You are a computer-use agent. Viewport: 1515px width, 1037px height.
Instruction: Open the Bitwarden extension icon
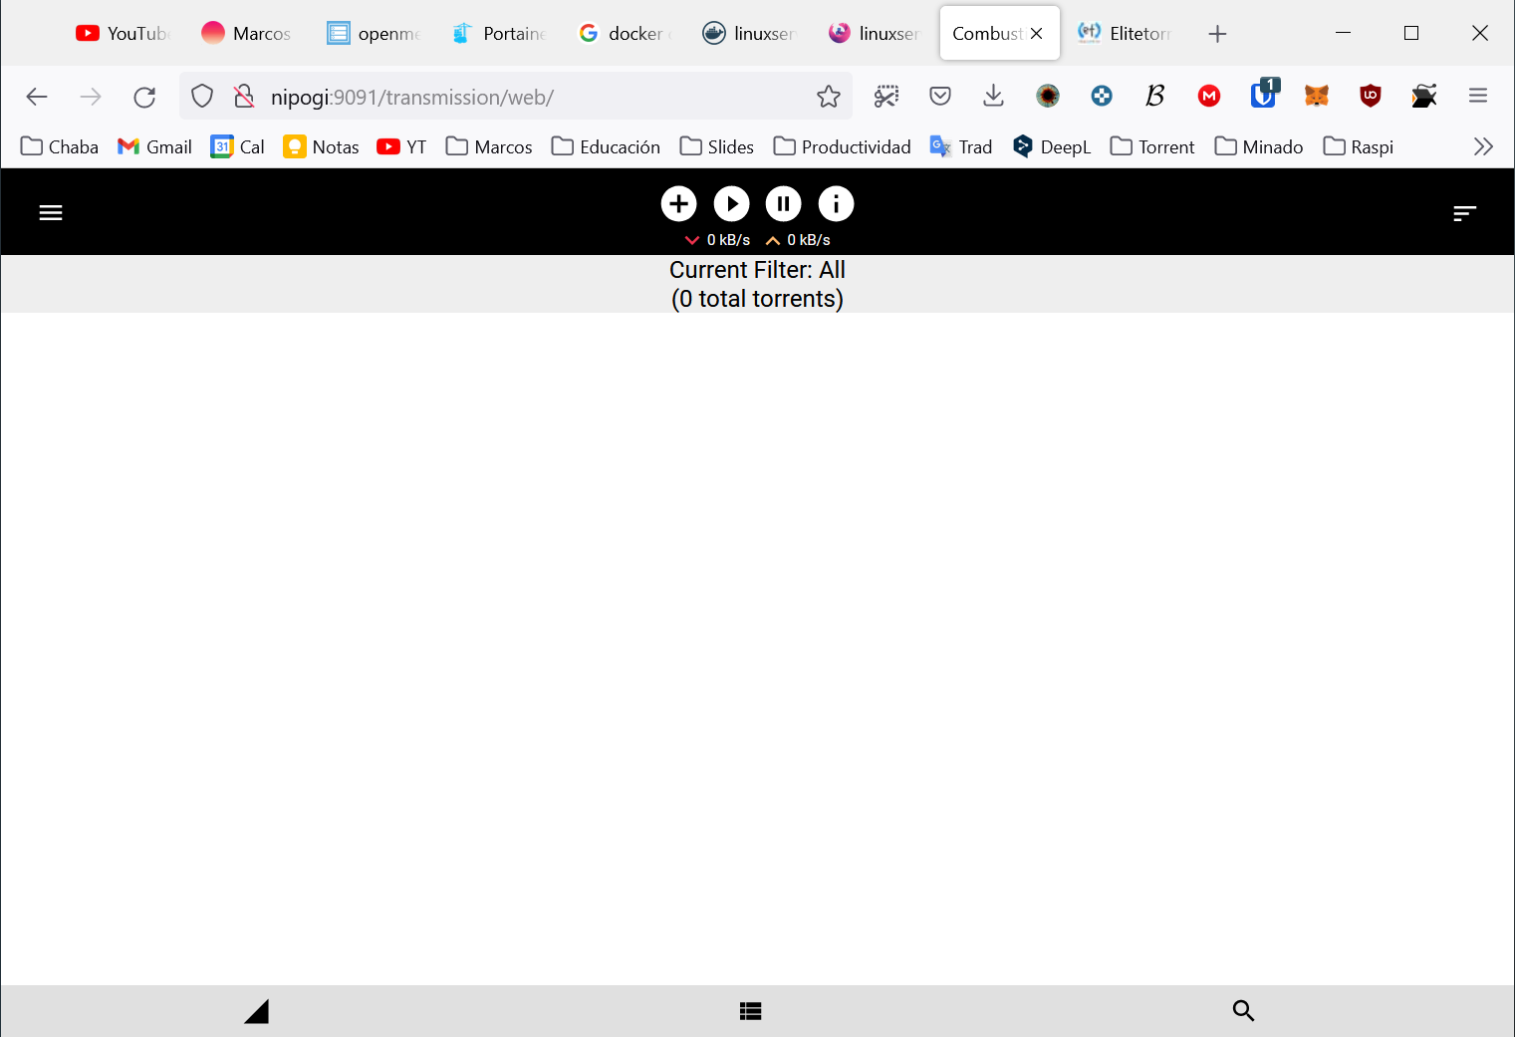1263,96
